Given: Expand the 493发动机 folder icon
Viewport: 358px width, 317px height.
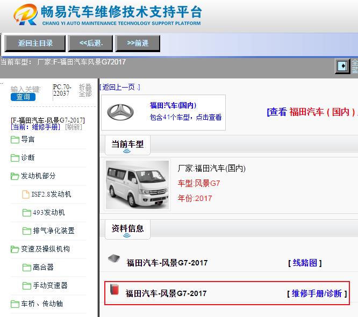Looking at the screenshot, I should click(x=27, y=212).
